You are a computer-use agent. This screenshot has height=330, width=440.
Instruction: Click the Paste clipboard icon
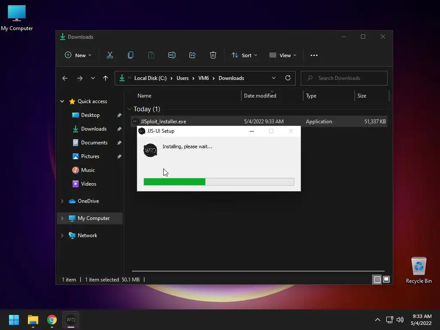coord(151,55)
